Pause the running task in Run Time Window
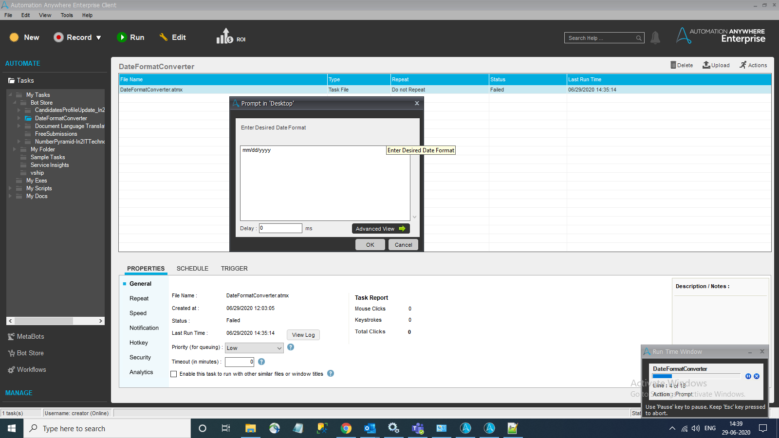This screenshot has width=779, height=438. coord(748,376)
